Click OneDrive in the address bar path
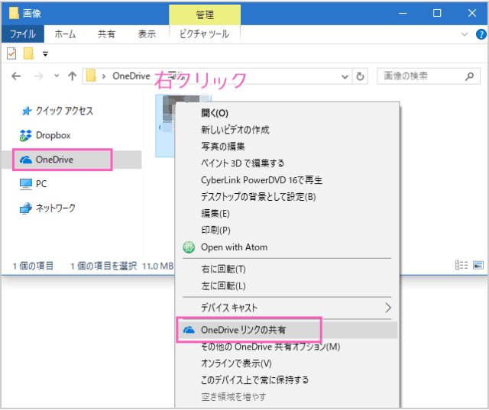Screen dimensions: 489x410 (131, 76)
